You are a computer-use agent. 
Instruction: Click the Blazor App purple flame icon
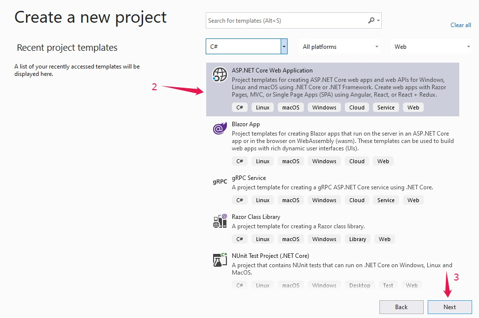tap(220, 128)
